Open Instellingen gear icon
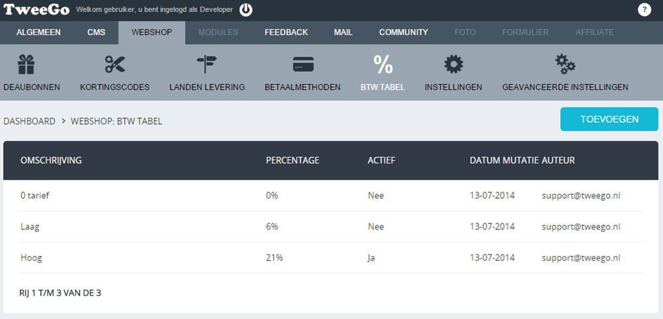The height and width of the screenshot is (319, 663). coord(453,64)
